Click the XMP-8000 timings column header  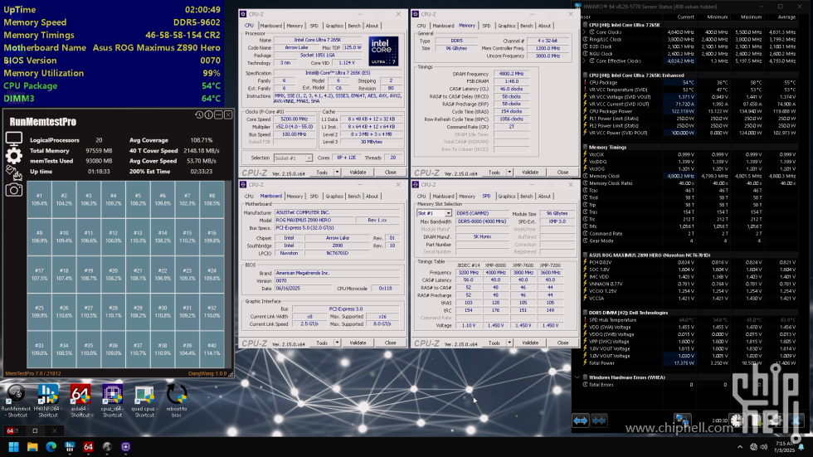pyautogui.click(x=495, y=265)
